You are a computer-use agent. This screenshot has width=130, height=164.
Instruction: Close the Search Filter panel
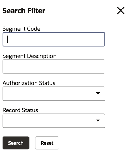tap(121, 11)
